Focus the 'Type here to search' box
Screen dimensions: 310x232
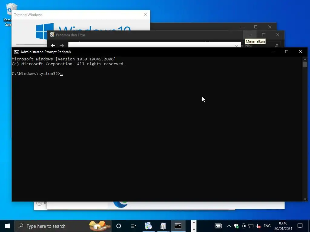(63, 226)
